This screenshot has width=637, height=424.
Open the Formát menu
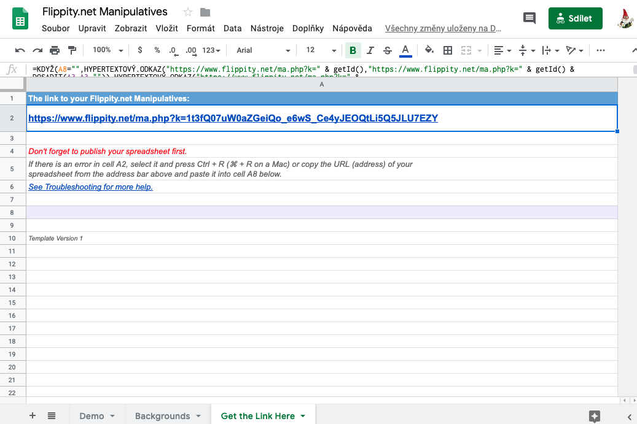coord(201,28)
